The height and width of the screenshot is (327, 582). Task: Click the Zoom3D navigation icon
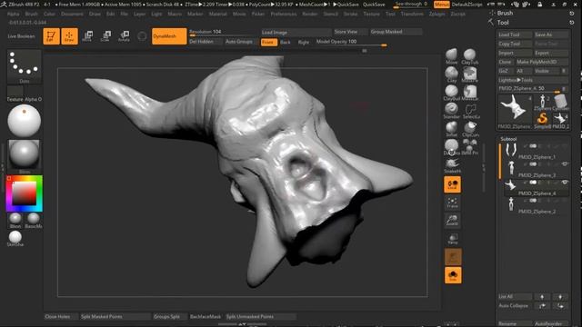coord(453,221)
